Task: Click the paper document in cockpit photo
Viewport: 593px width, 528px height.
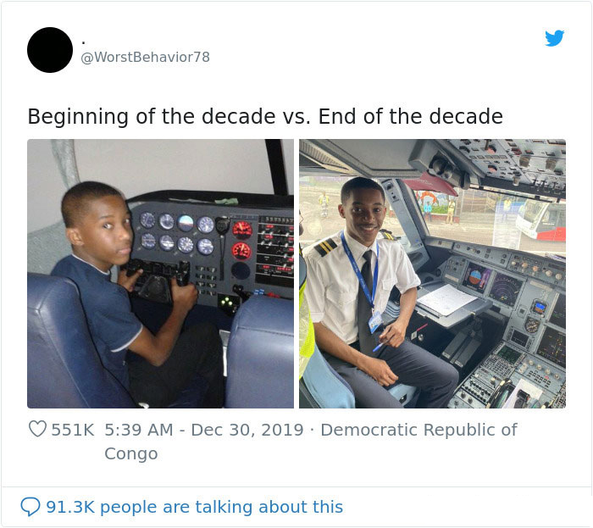Action: point(447,298)
